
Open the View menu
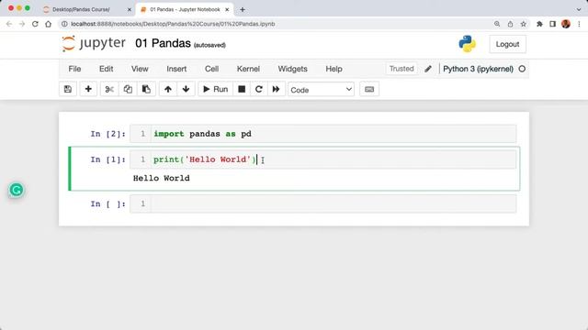140,69
